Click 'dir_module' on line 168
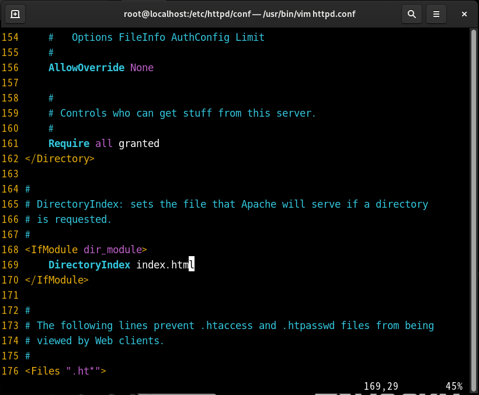 [113, 250]
